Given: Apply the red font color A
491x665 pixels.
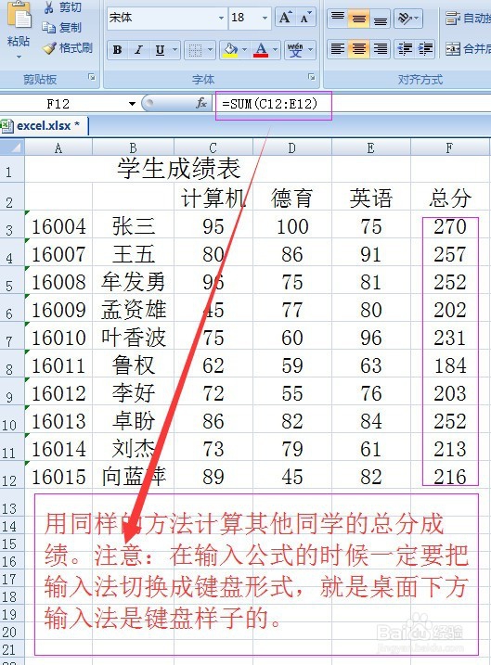Looking at the screenshot, I should click(261, 50).
